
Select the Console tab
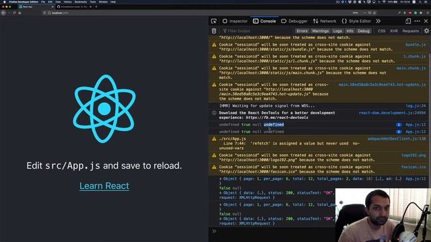264,21
